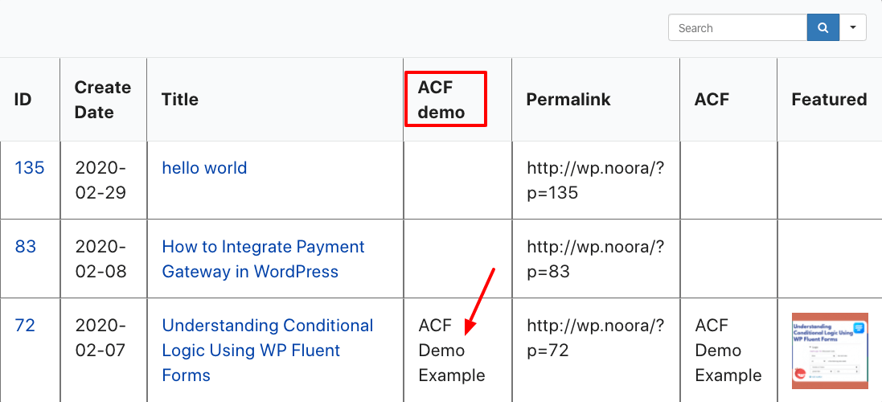Open post ID 83 link
Viewport: 882px width, 402px height.
(x=26, y=247)
